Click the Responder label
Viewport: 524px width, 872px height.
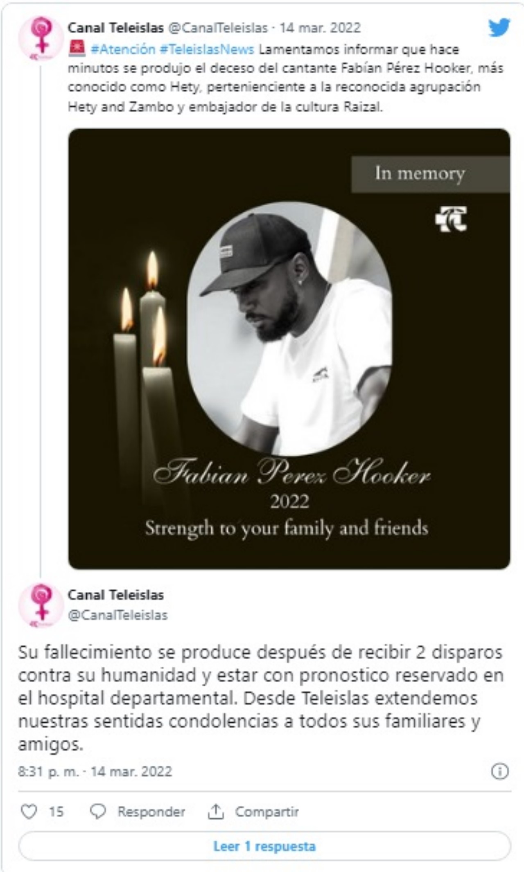(151, 811)
